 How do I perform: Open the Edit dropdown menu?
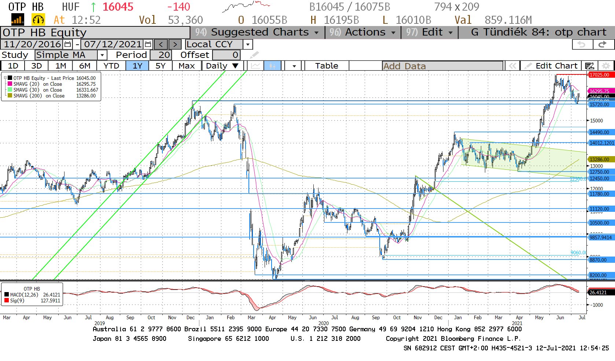[x=429, y=32]
